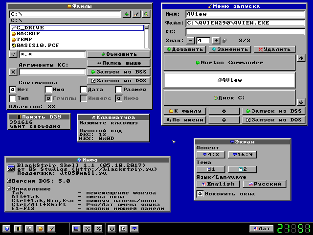
Task: Click the По имени sort button
Action: pos(185,120)
